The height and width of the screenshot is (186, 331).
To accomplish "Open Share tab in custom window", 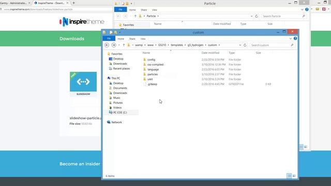I will click(x=132, y=39).
